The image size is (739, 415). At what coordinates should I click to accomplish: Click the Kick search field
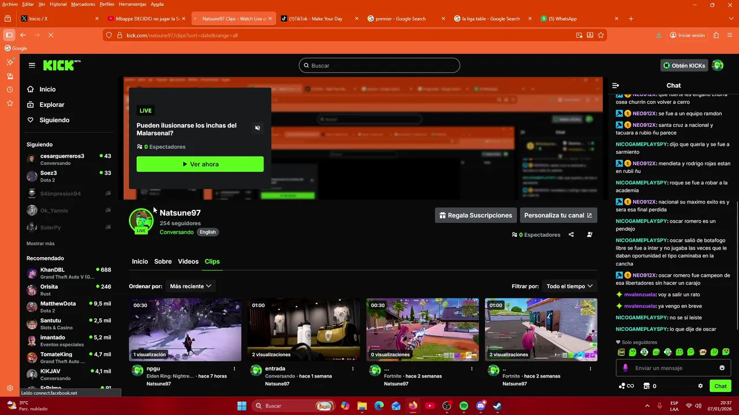tap(379, 66)
